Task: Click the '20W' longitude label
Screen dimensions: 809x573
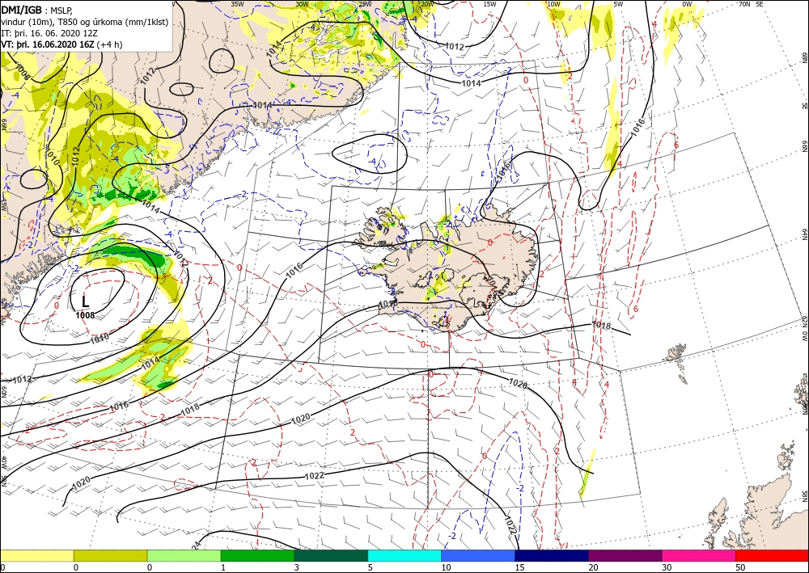Action: coord(427,4)
